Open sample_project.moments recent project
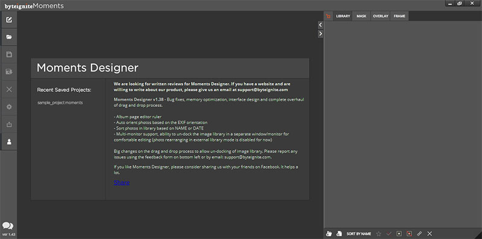The height and width of the screenshot is (239, 482). [x=60, y=103]
